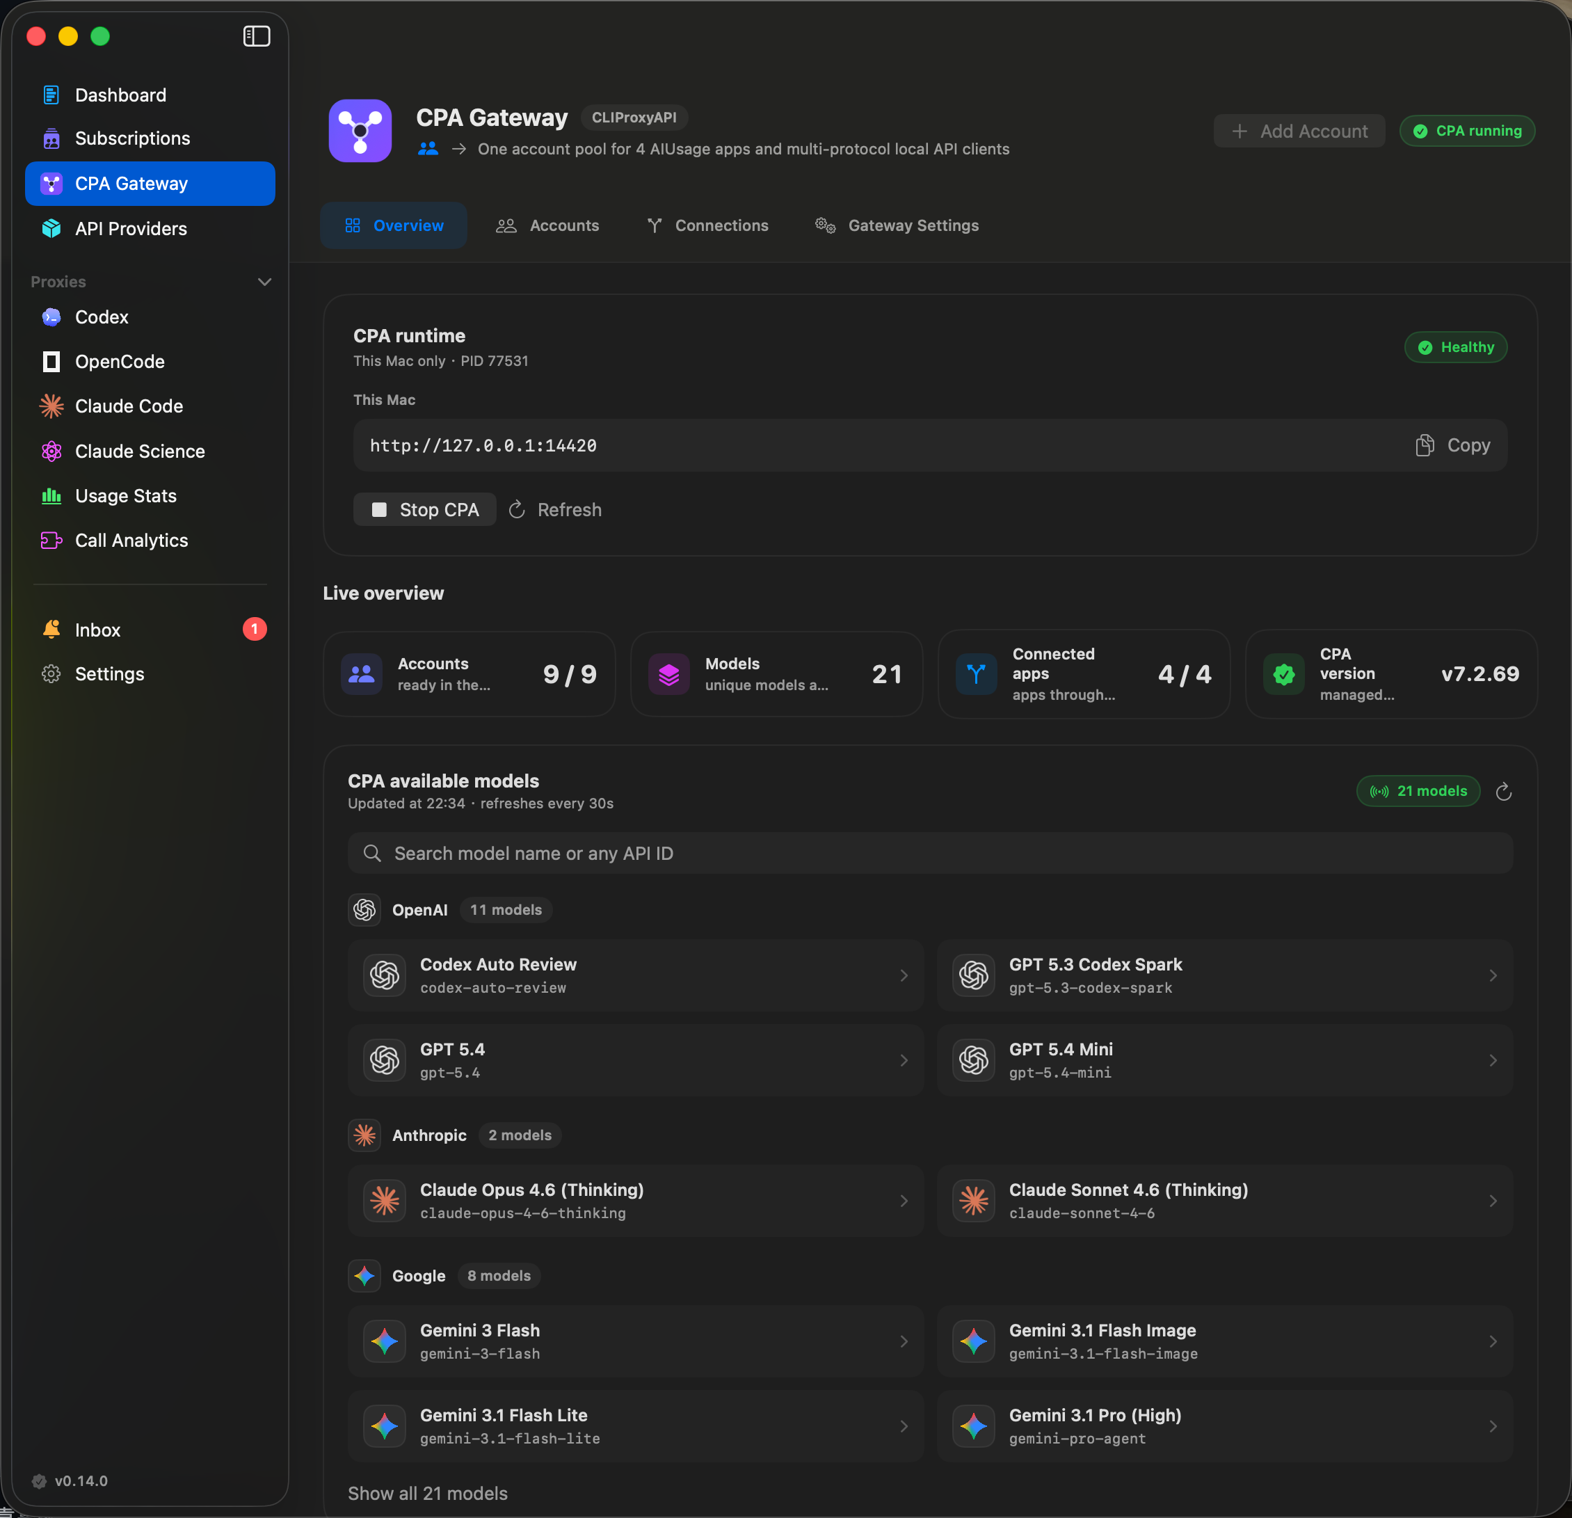Click the 2 models count next to Anthropic
The width and height of the screenshot is (1572, 1518).
pyautogui.click(x=520, y=1135)
